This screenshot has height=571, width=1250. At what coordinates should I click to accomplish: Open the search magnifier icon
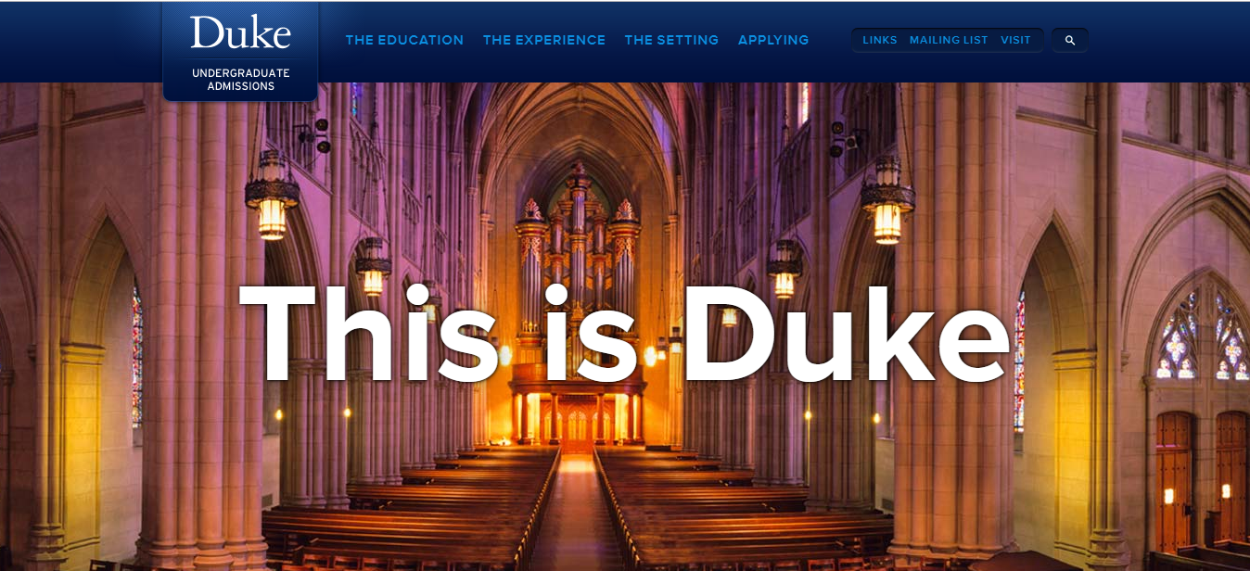coord(1070,41)
